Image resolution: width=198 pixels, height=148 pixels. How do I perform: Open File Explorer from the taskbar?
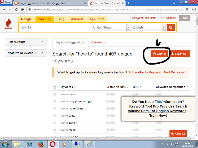click(17, 144)
